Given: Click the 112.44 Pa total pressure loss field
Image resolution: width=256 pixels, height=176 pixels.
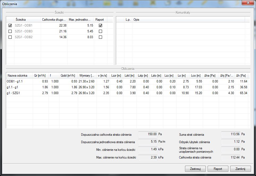Looking at the screenshot, I should [x=231, y=158].
